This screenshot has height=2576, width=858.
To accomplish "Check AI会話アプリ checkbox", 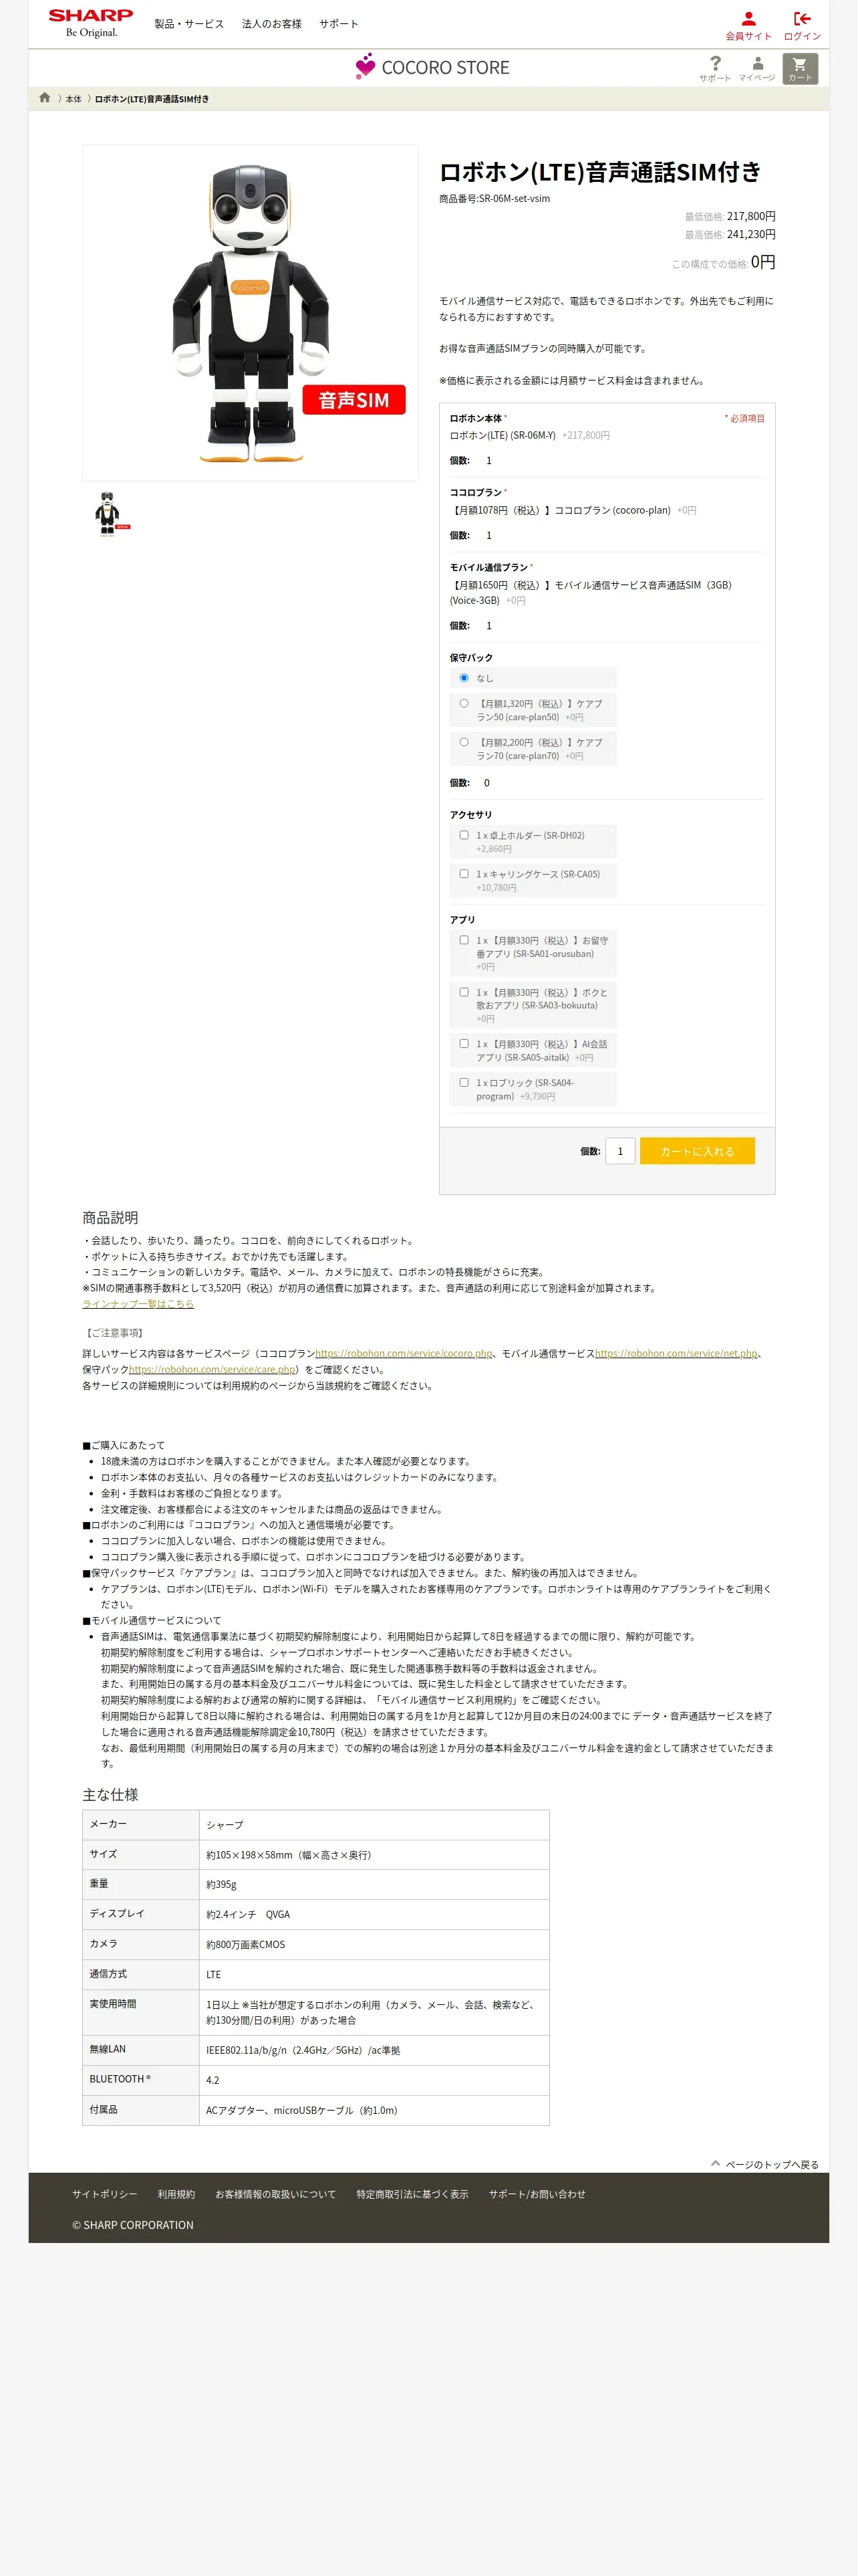I will coord(464,1044).
